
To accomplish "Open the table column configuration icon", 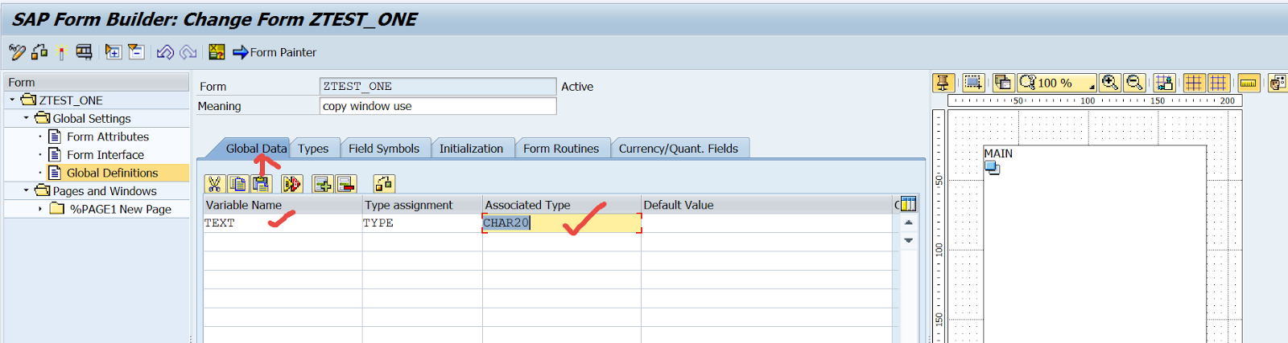I will [x=908, y=204].
